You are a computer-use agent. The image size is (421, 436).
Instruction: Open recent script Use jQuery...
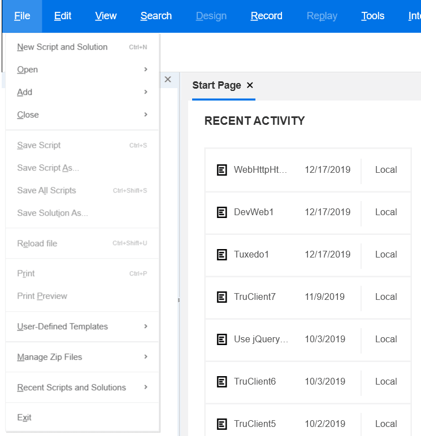pyautogui.click(x=261, y=339)
